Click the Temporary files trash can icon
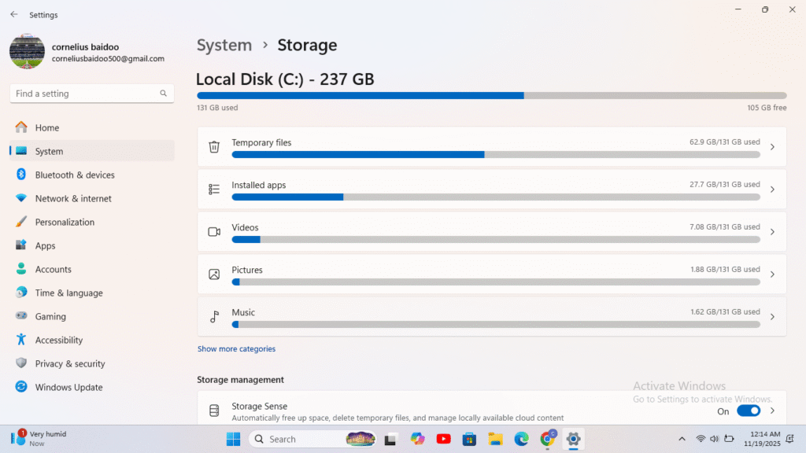Screen dimensions: 806x453 (x=214, y=147)
